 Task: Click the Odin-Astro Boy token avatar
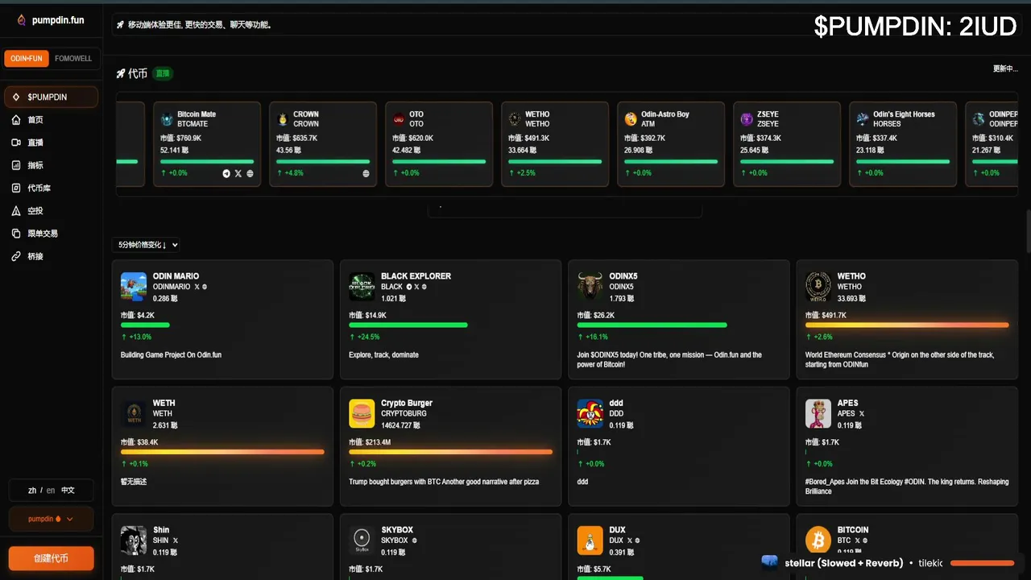631,119
